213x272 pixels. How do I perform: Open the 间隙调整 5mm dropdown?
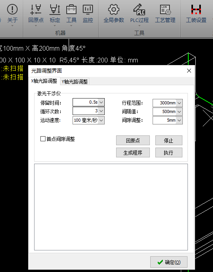pos(179,120)
